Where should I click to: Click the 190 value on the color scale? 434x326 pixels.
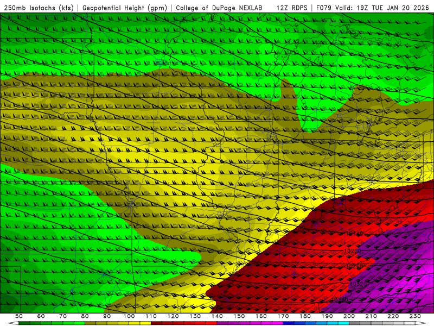[327, 316]
